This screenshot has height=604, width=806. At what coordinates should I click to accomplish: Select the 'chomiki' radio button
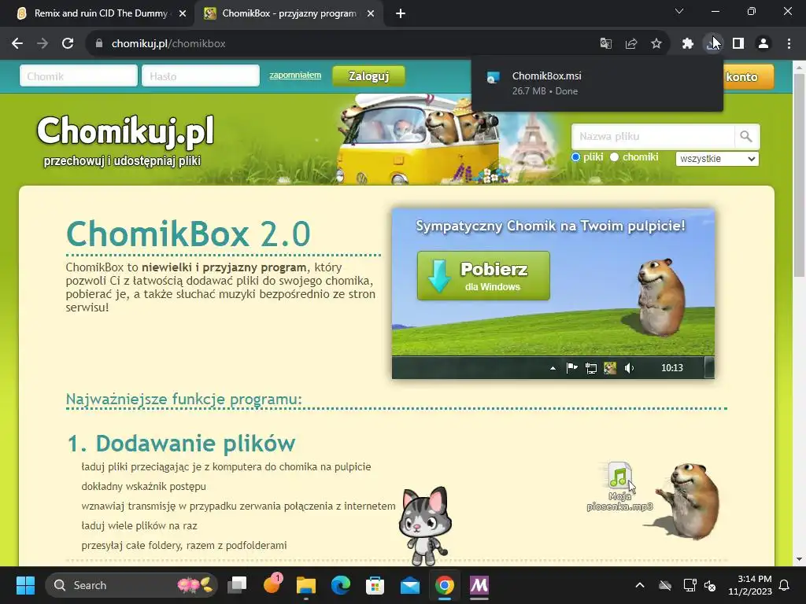tap(614, 157)
